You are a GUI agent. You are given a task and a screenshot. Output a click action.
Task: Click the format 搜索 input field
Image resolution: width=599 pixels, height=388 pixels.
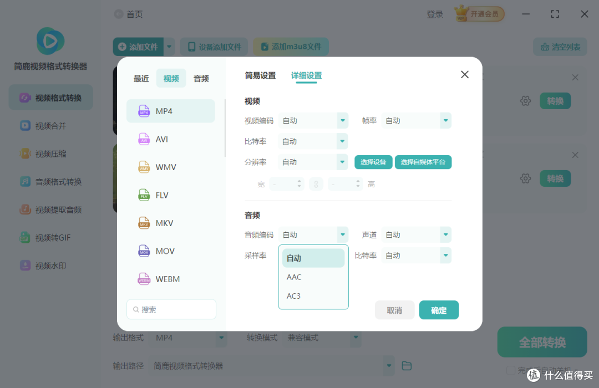click(x=171, y=309)
